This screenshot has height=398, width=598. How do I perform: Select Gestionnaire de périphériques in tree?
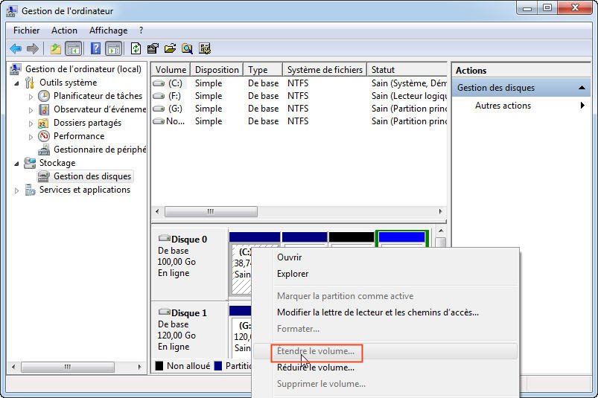[100, 150]
